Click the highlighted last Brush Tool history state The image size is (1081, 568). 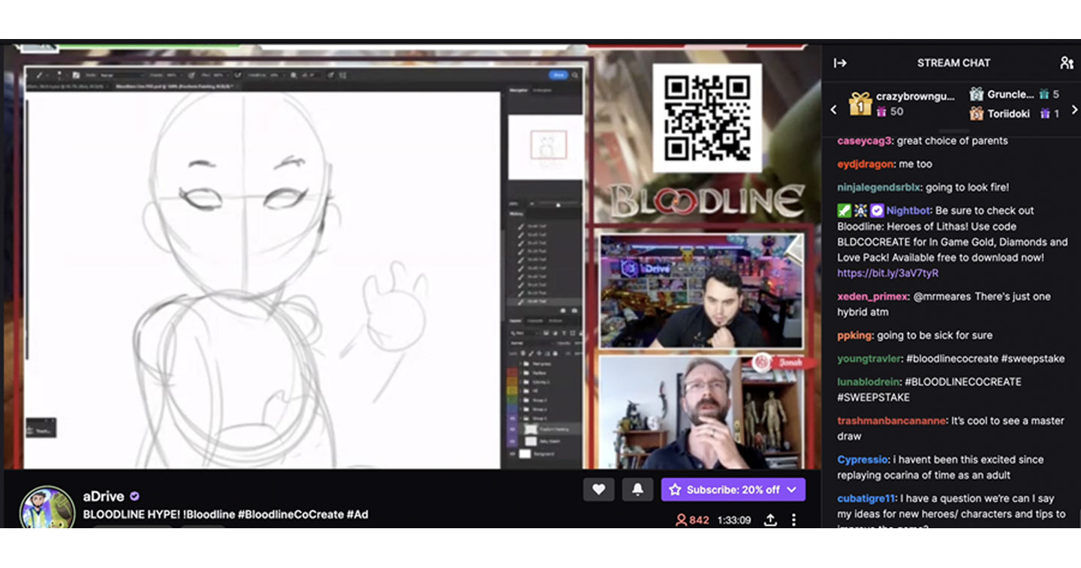click(x=544, y=302)
